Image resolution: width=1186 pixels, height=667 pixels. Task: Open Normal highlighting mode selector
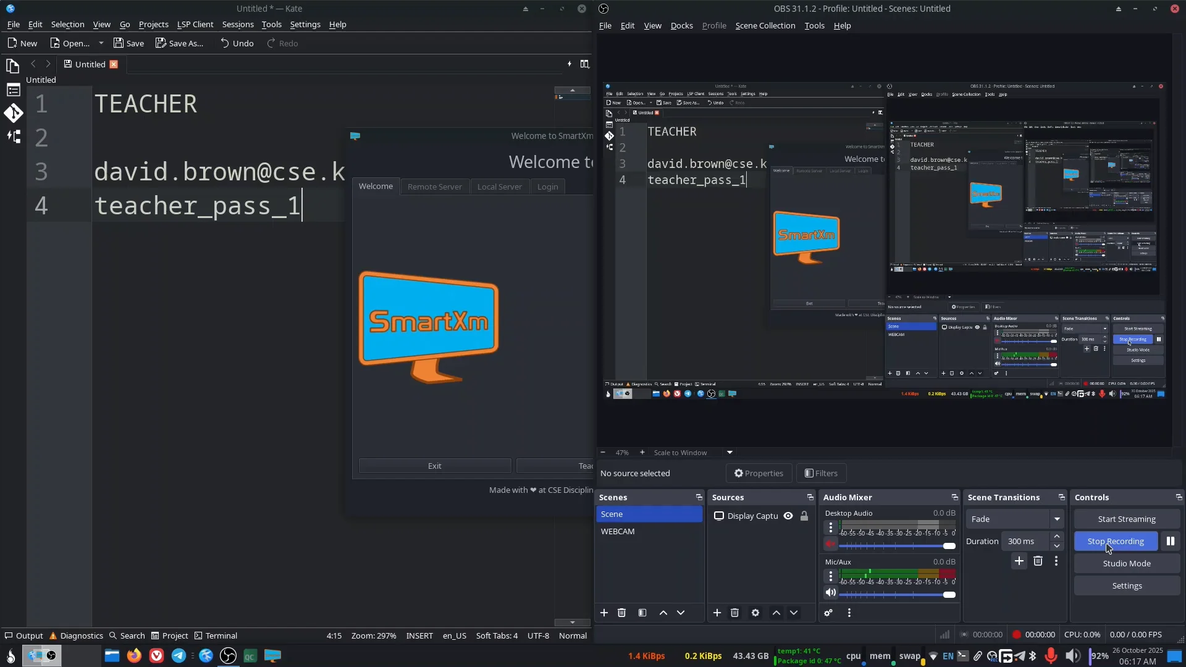coord(573,636)
